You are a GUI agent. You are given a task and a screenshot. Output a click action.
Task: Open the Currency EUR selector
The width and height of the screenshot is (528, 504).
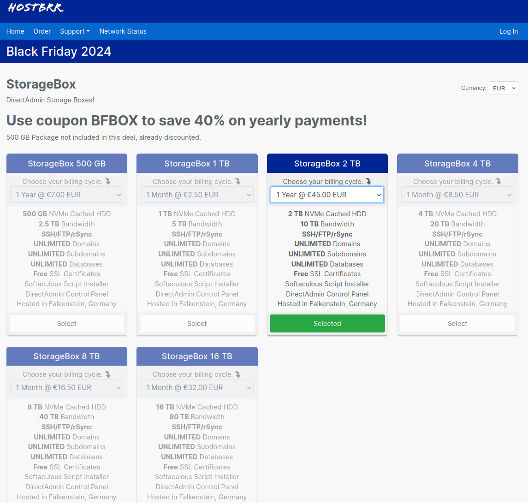tap(503, 88)
